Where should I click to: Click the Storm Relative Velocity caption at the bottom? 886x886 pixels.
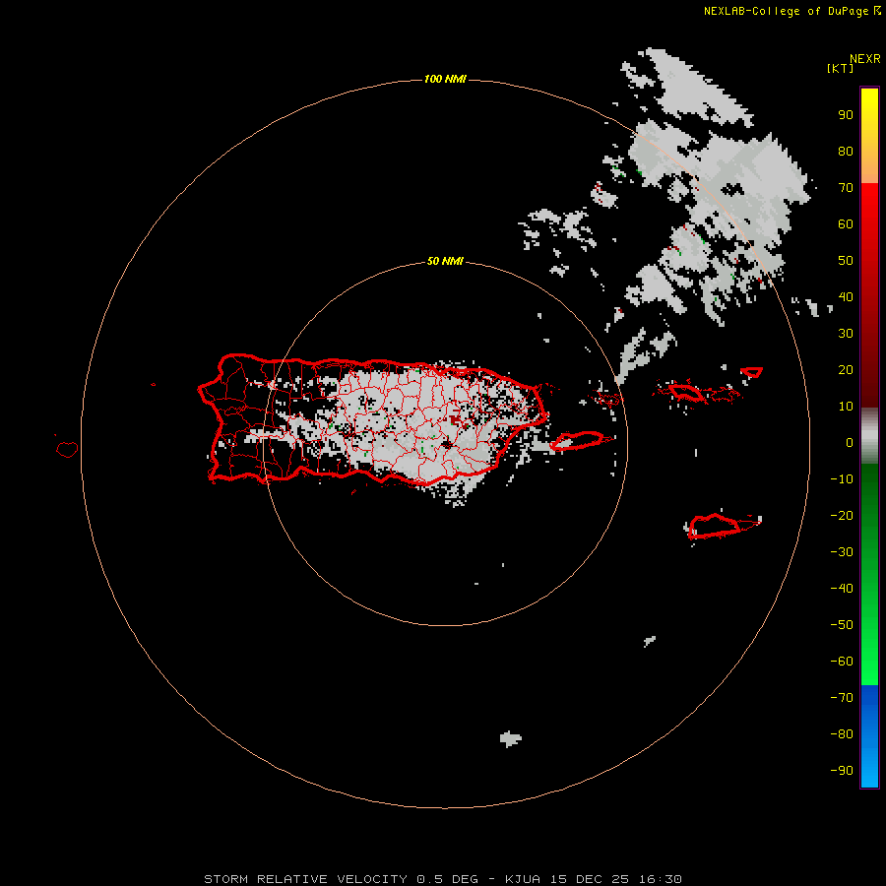pyautogui.click(x=442, y=879)
